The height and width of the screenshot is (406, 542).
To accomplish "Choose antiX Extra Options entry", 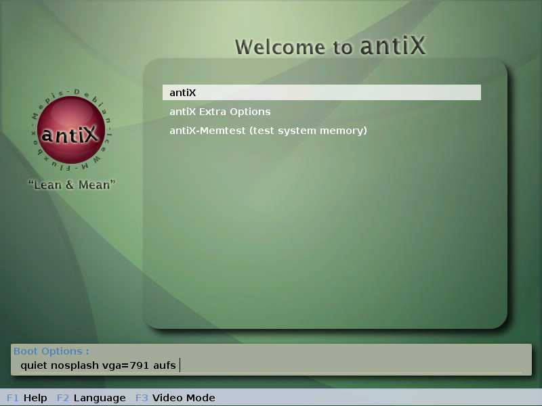I will point(220,112).
